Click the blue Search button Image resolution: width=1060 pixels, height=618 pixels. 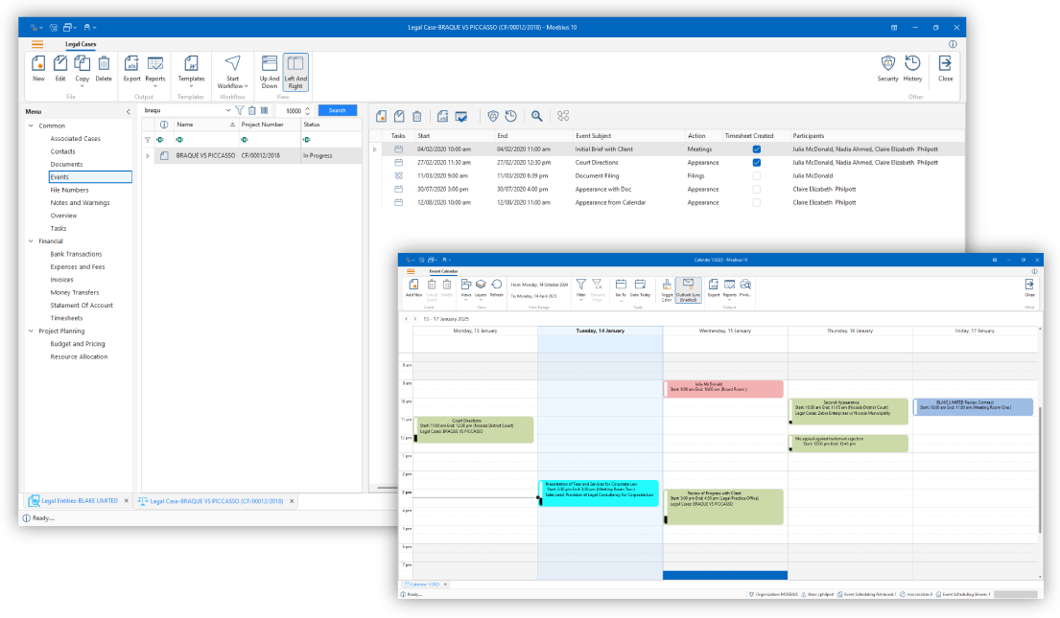[x=337, y=111]
